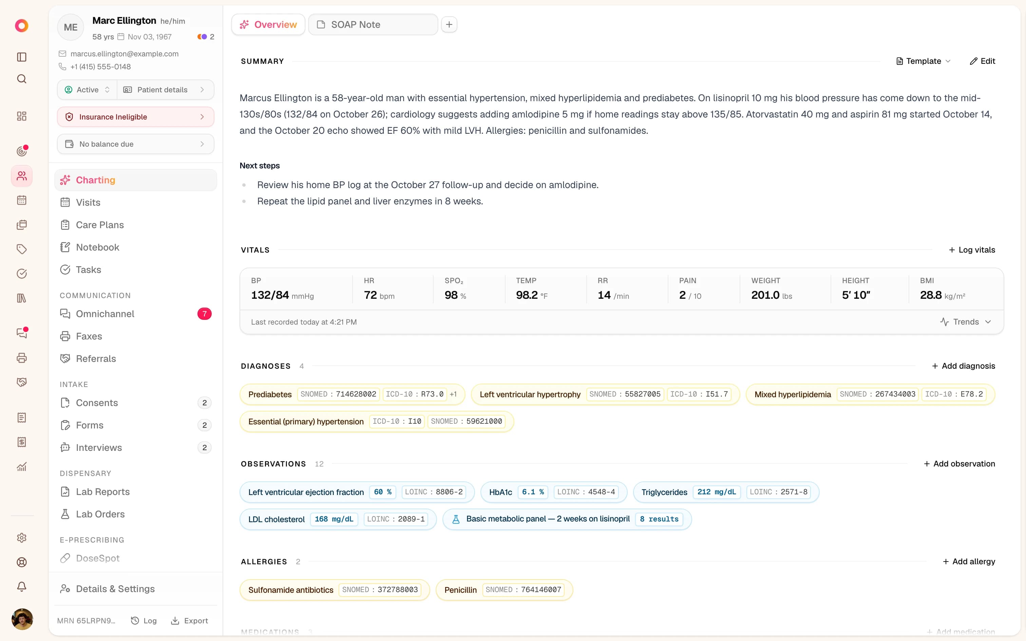The image size is (1026, 641).
Task: Open Omnichannel messages
Action: coord(136,314)
